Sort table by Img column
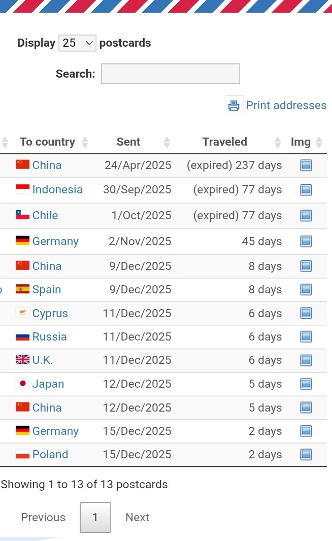The image size is (332, 541). 301,142
